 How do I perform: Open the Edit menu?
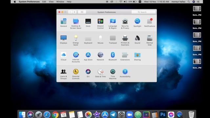click(x=44, y=2)
